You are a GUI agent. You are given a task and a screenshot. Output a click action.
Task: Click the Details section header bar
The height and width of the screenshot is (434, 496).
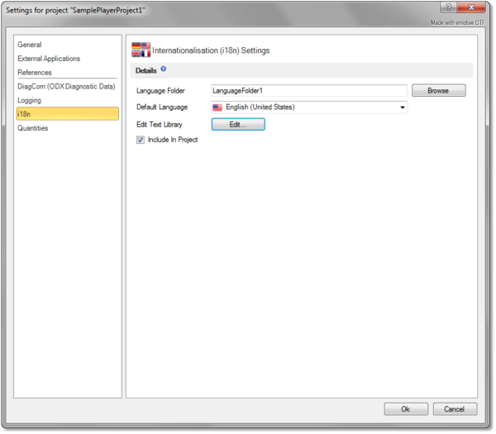(x=302, y=70)
